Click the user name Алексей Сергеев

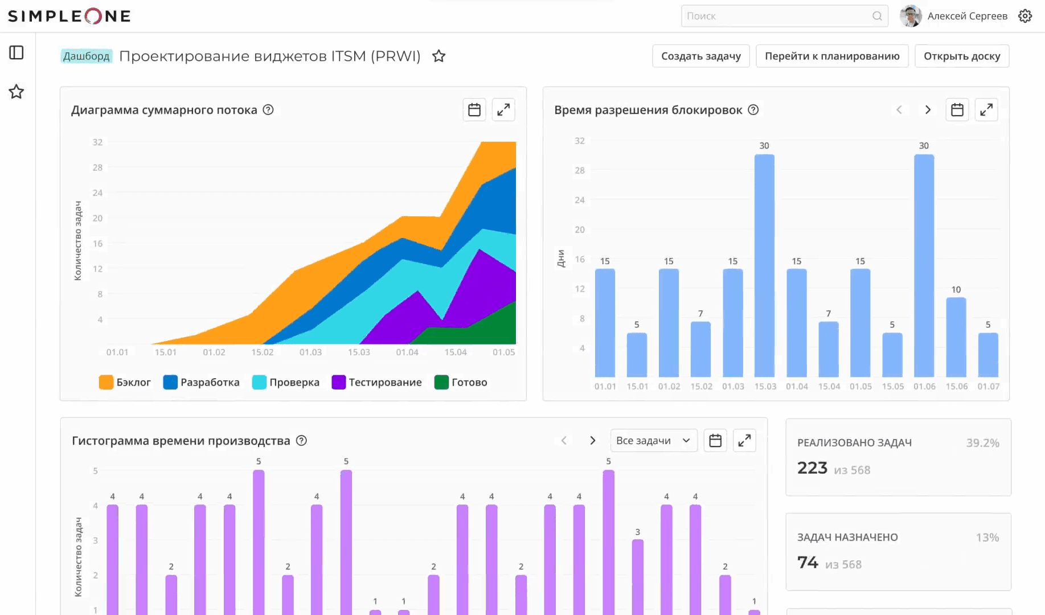pos(967,16)
